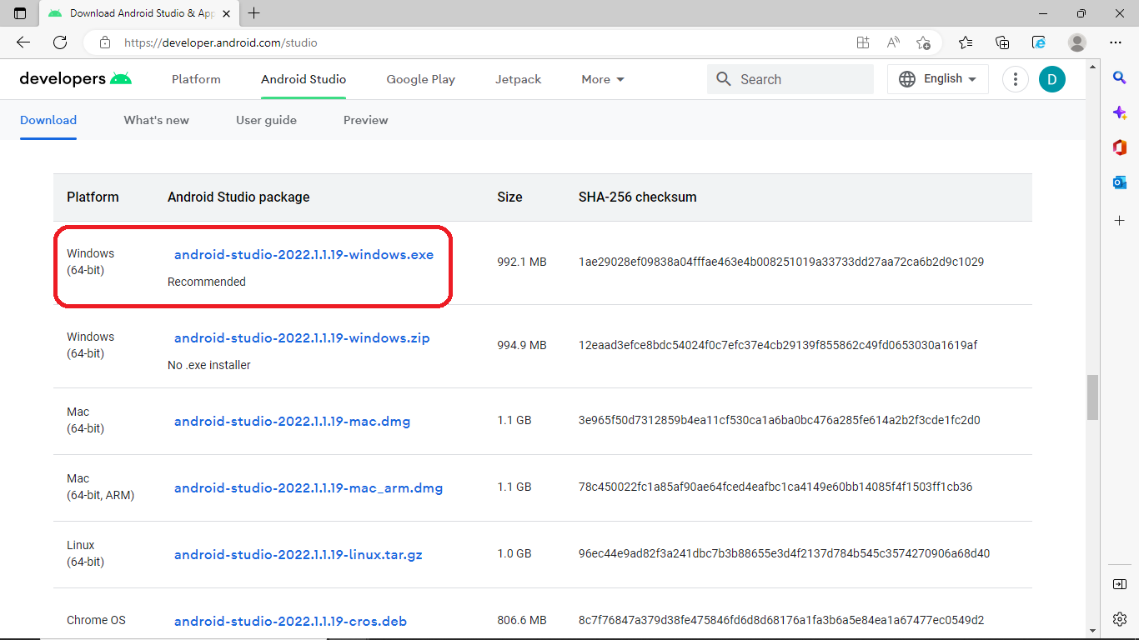Screen dimensions: 1139x640
Task: Download android-studio-2022.1.1.19-cros.deb
Action: pyautogui.click(x=290, y=622)
